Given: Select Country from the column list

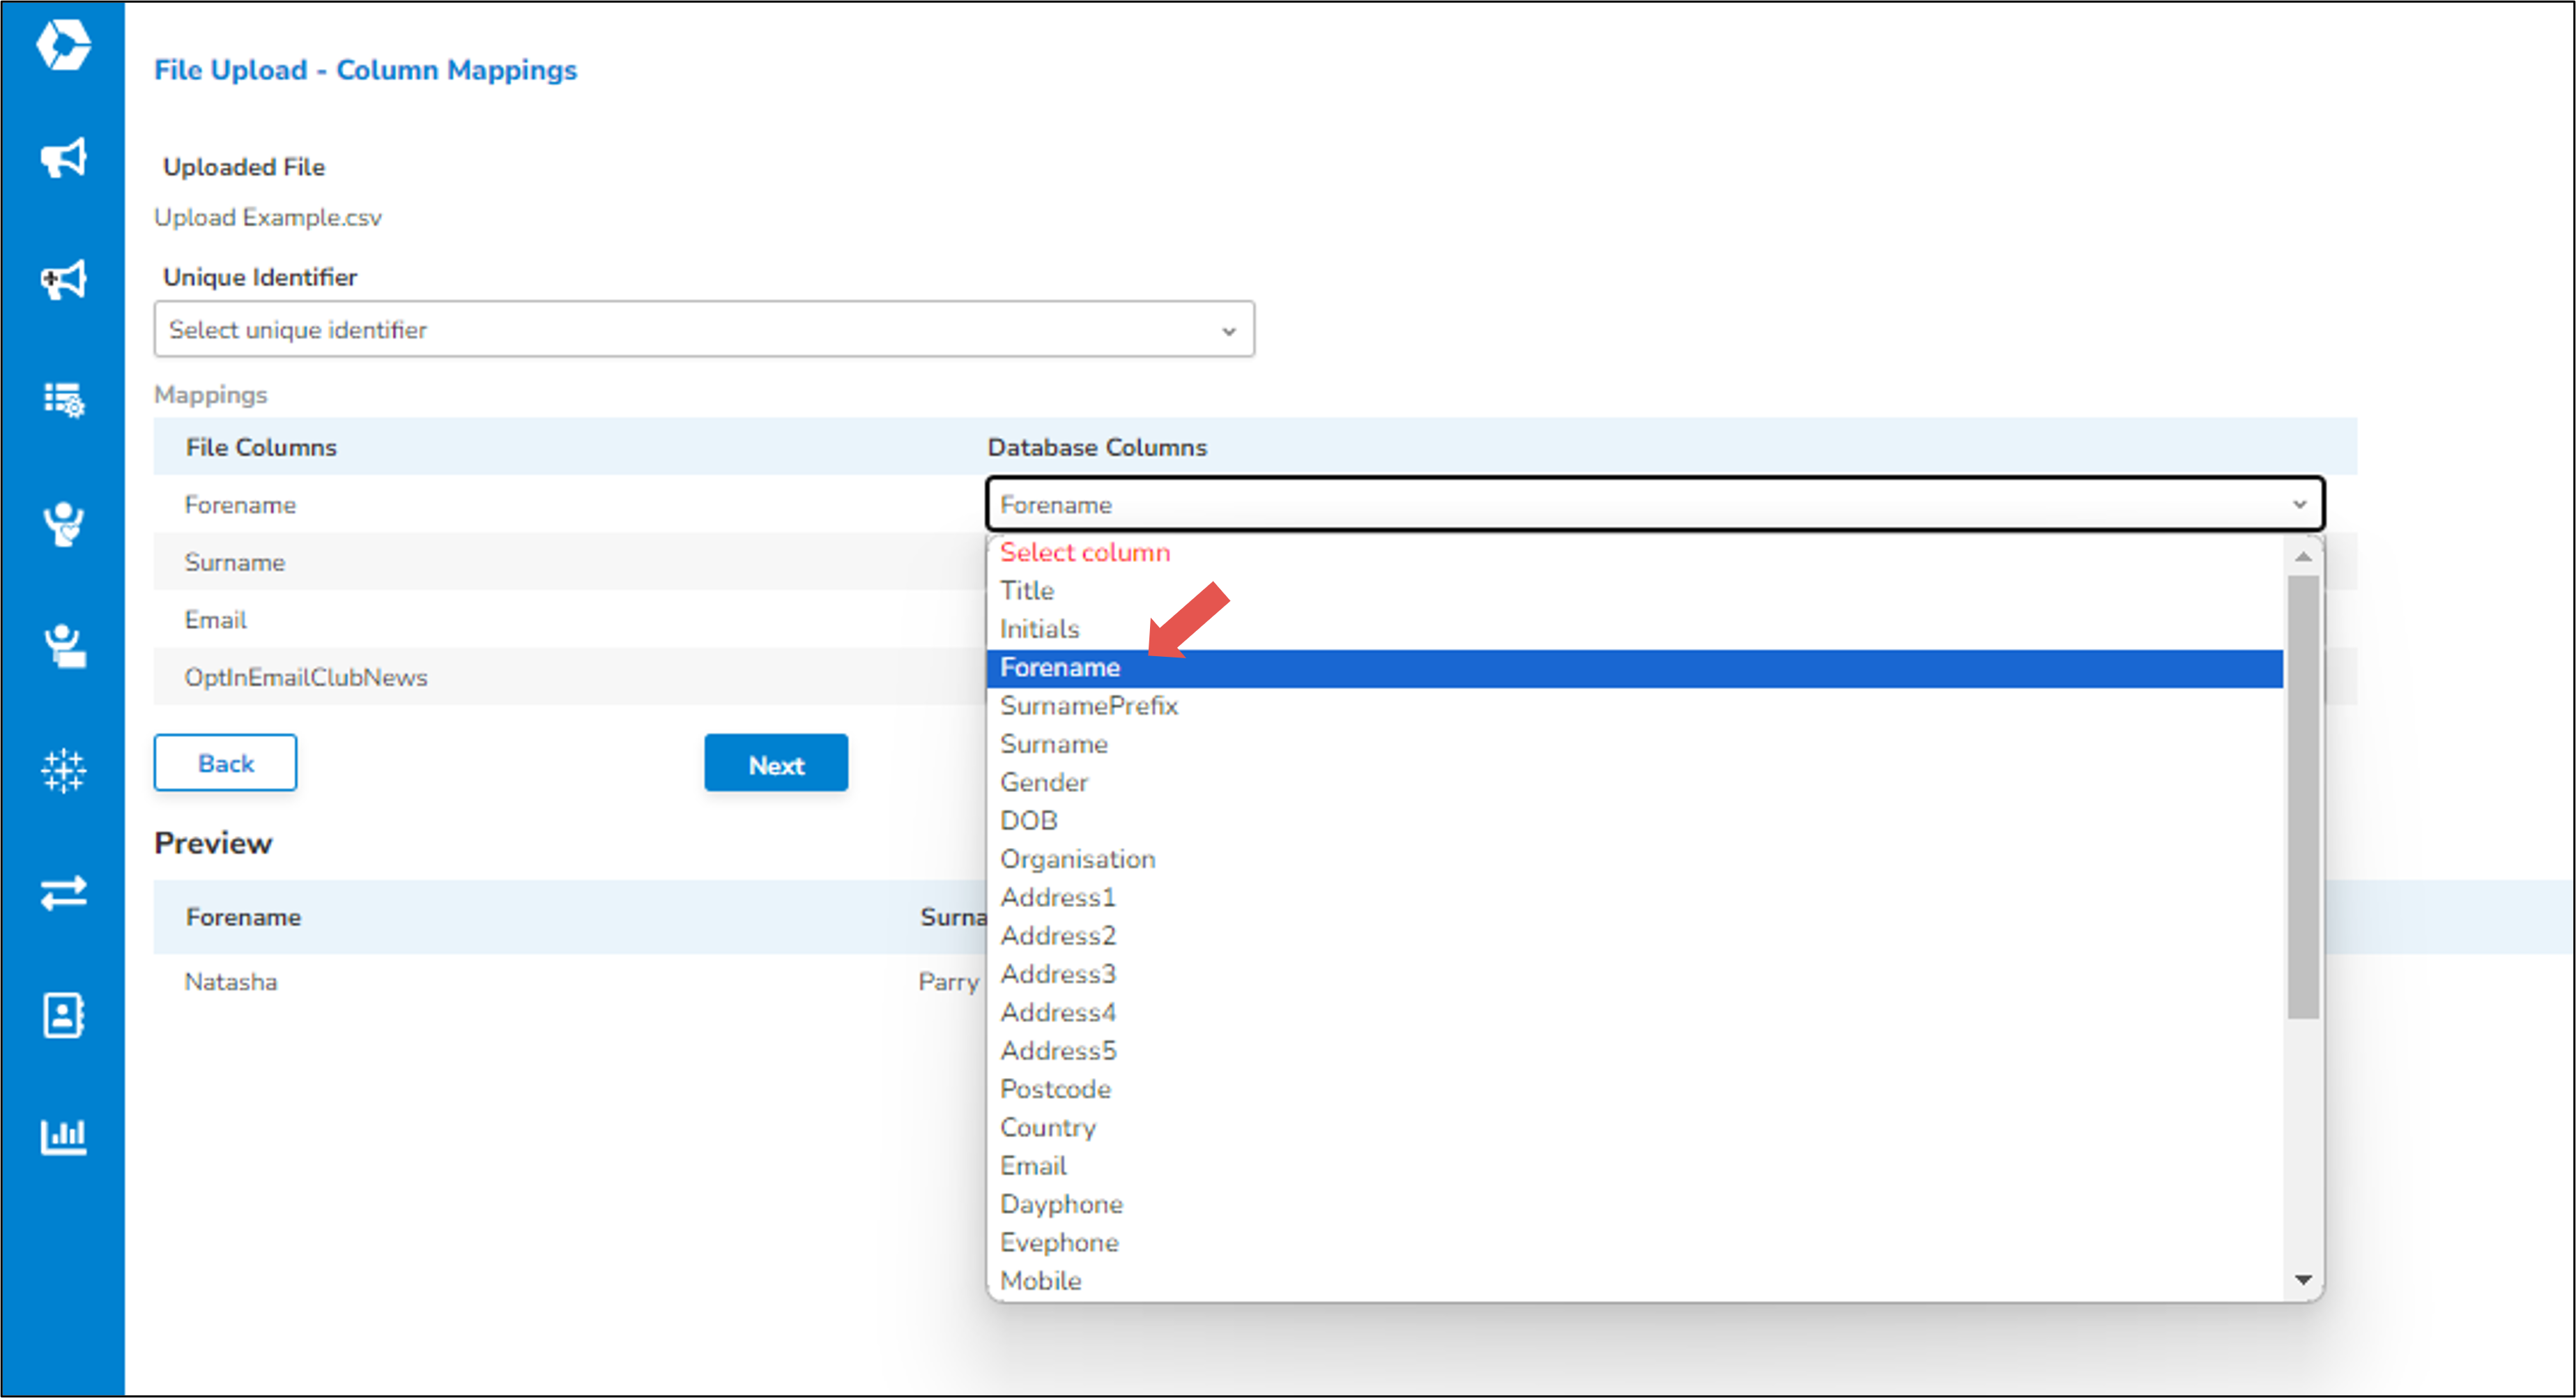Looking at the screenshot, I should [x=1635, y=1127].
